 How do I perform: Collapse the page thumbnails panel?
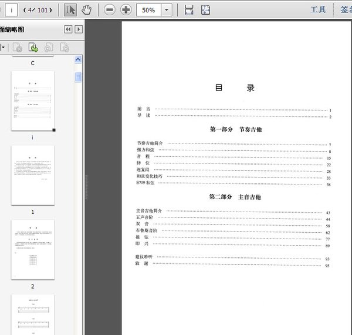click(x=68, y=29)
